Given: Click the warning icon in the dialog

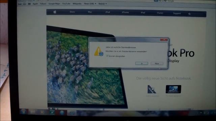Looking at the screenshot, I should [x=99, y=51].
